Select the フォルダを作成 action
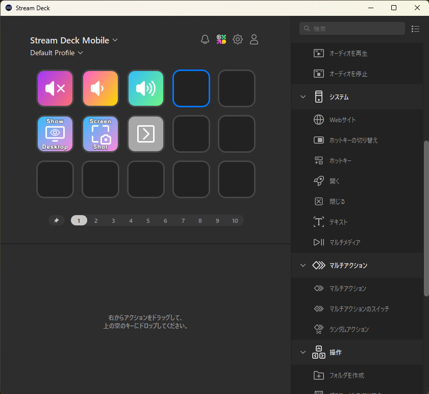This screenshot has height=394, width=429. pyautogui.click(x=357, y=376)
